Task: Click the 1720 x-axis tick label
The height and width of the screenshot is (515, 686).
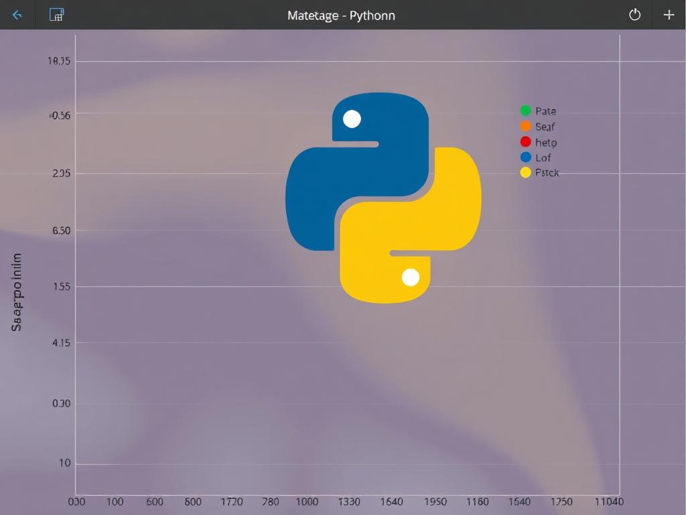Action: coord(231,502)
